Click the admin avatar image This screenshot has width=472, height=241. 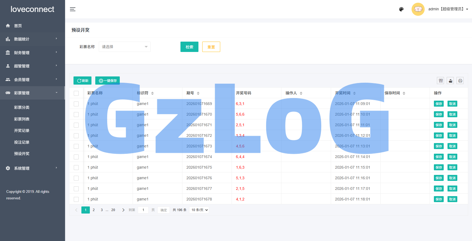coord(418,9)
